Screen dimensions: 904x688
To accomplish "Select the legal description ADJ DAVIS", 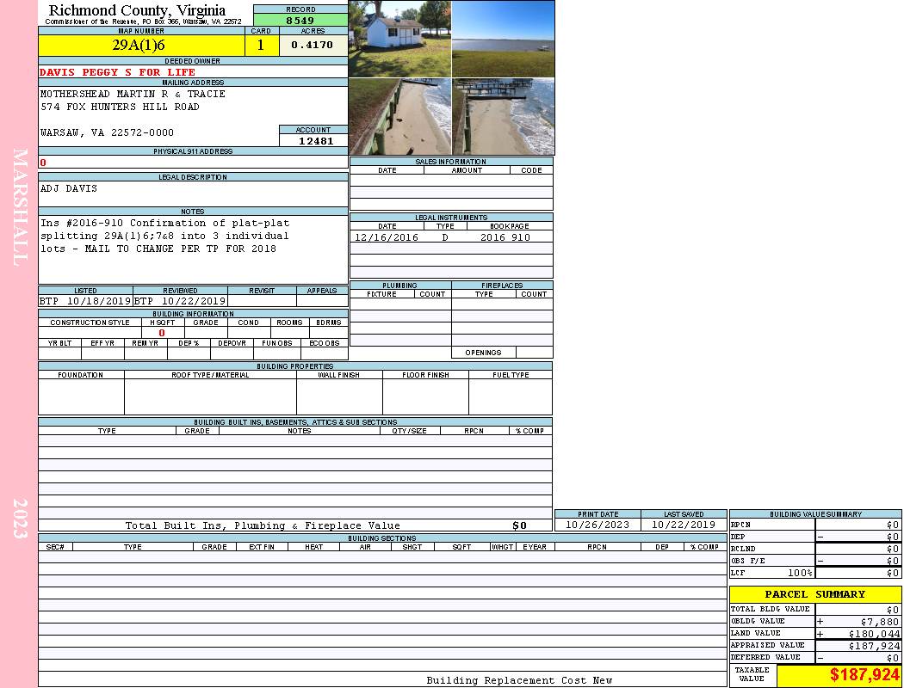I will tap(69, 188).
